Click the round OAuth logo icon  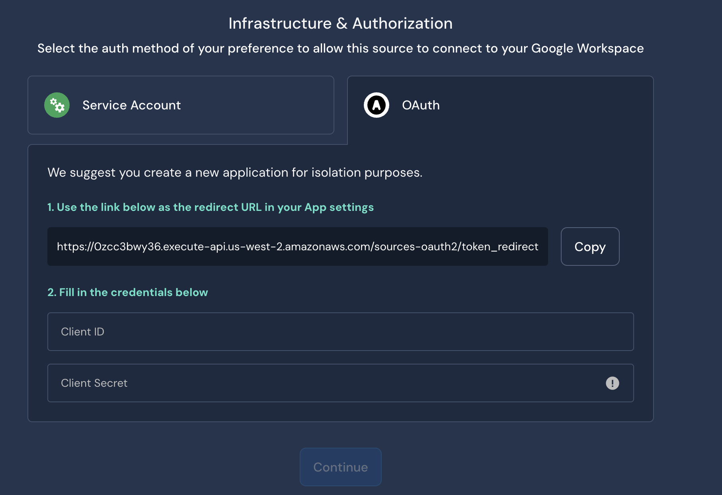tap(376, 105)
